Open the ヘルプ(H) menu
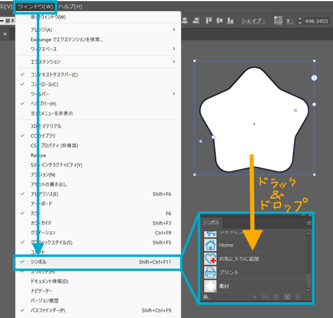 [x=70, y=7]
